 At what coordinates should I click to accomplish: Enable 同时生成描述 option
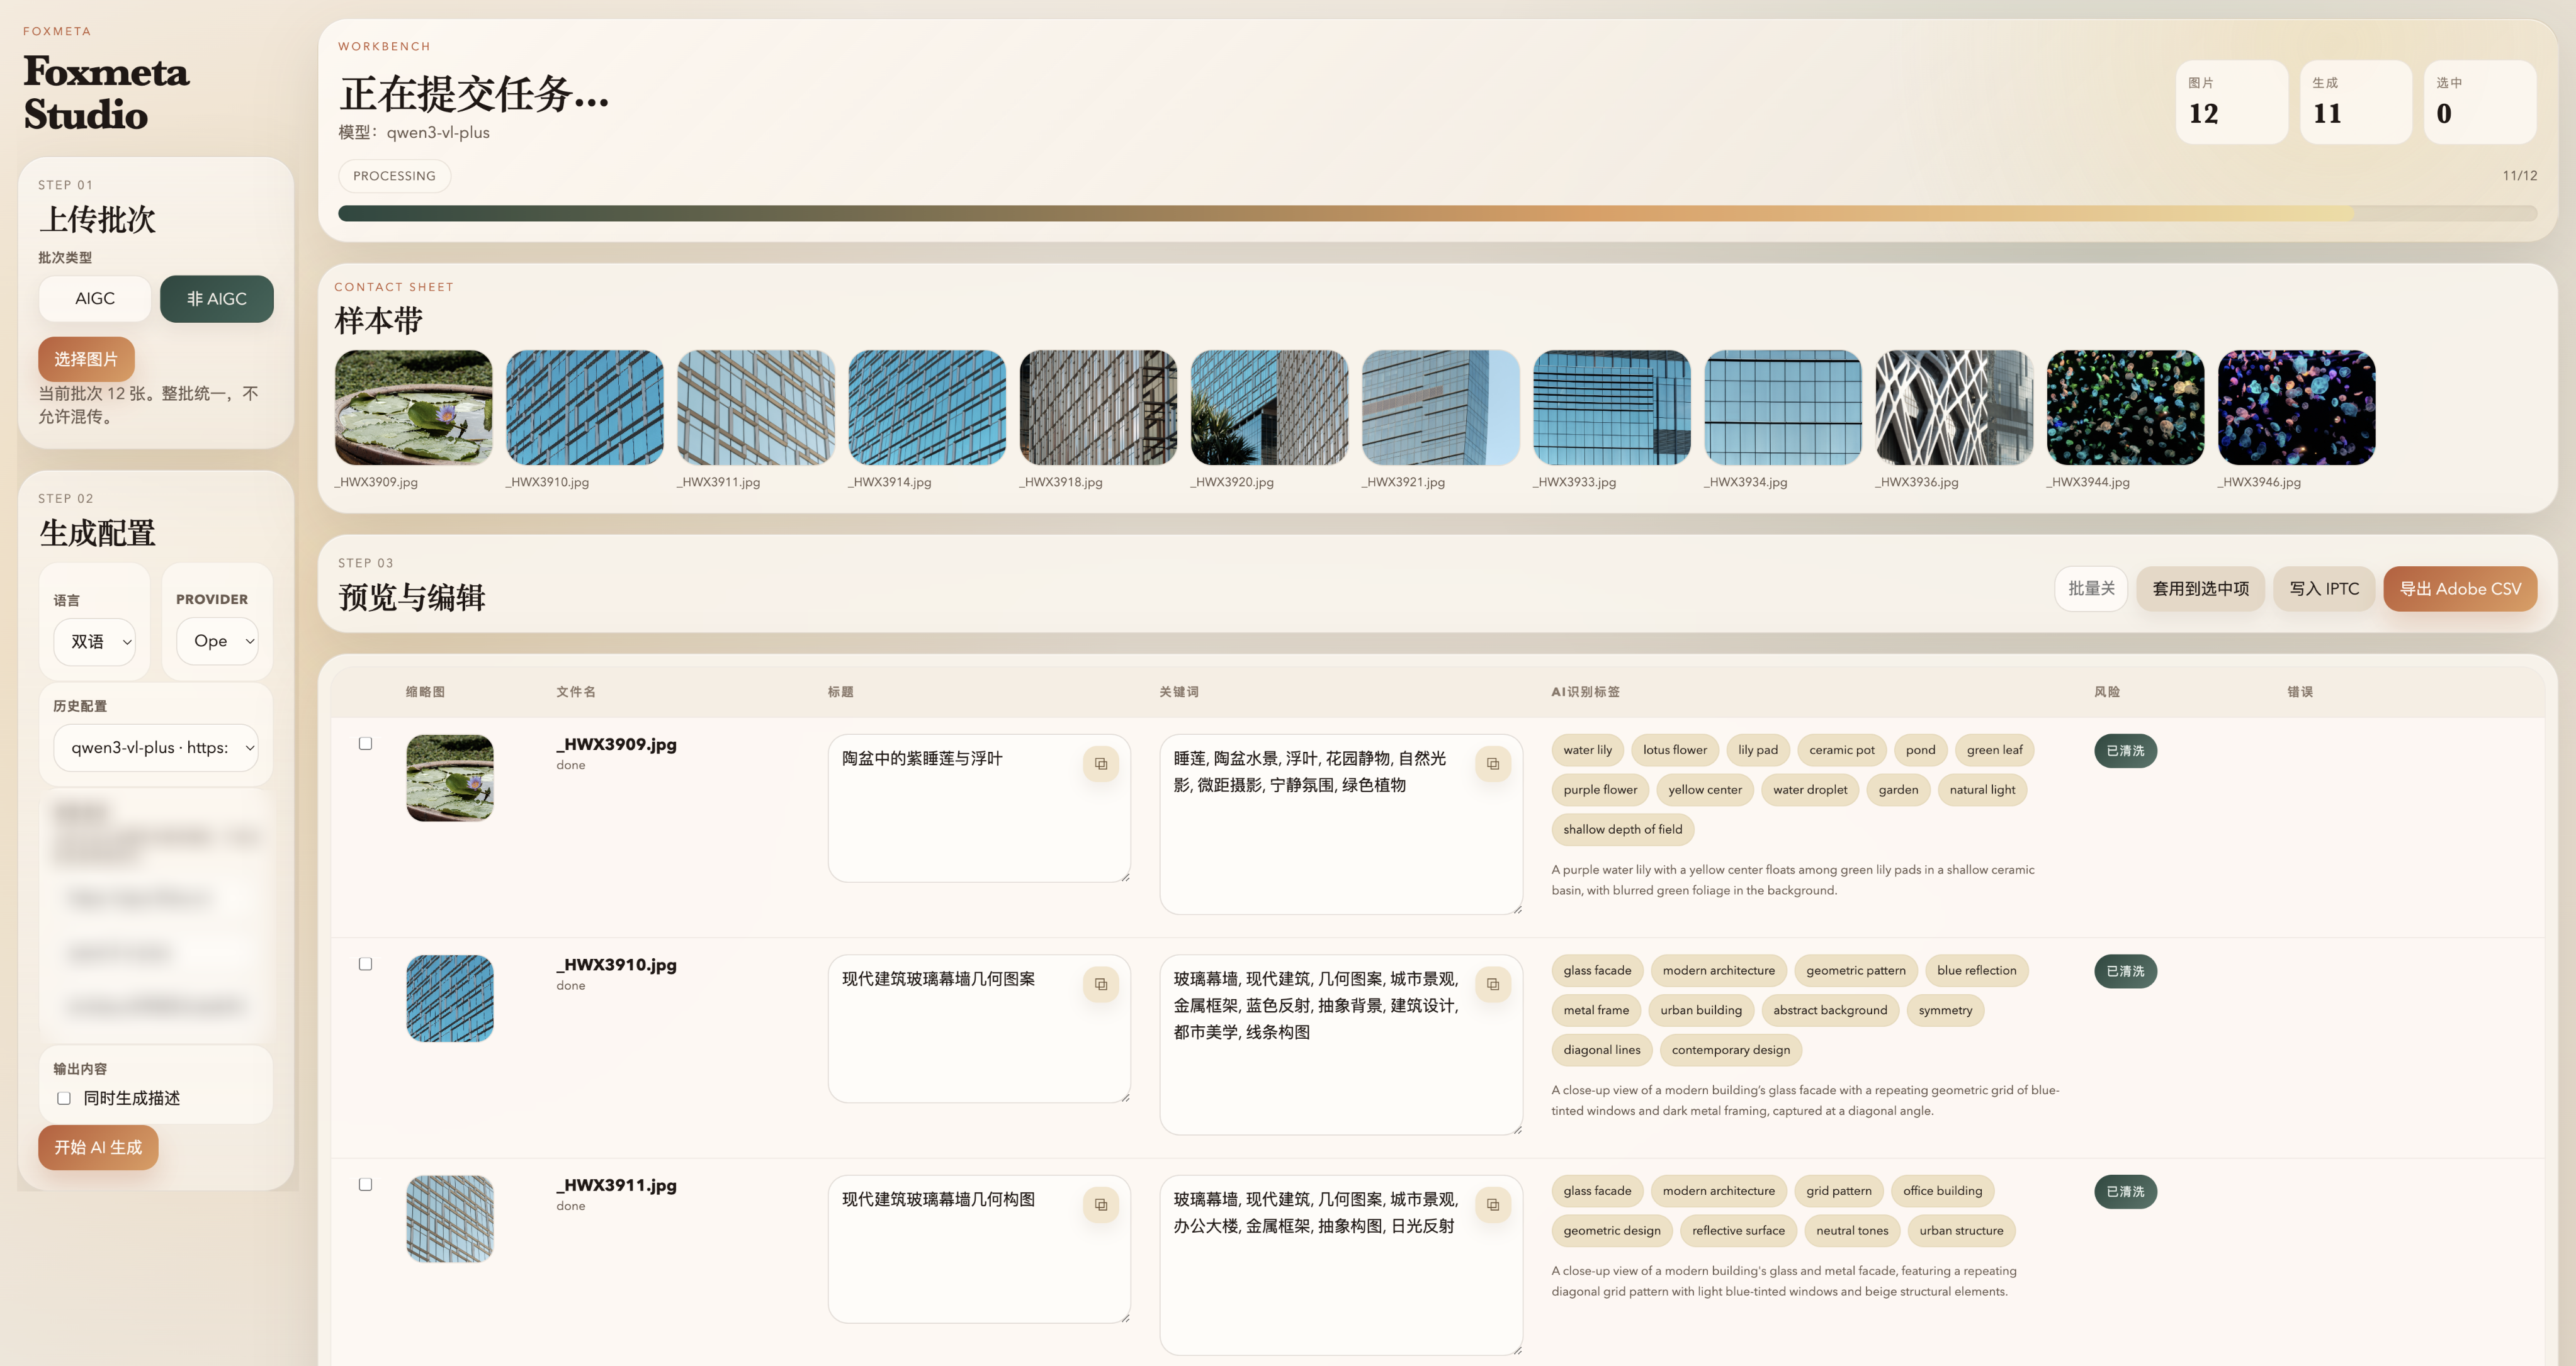(64, 1098)
